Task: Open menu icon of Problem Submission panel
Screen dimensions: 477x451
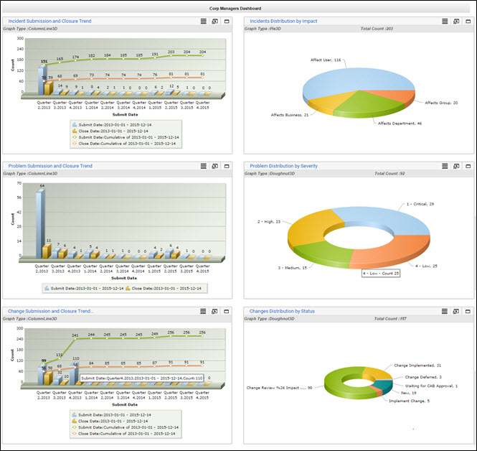Action: point(204,166)
